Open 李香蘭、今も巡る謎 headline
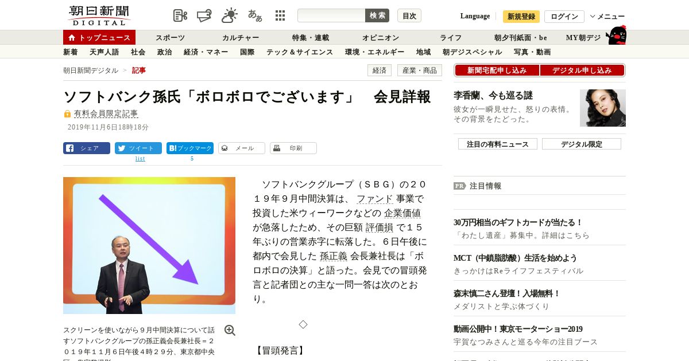The image size is (689, 361). [493, 96]
